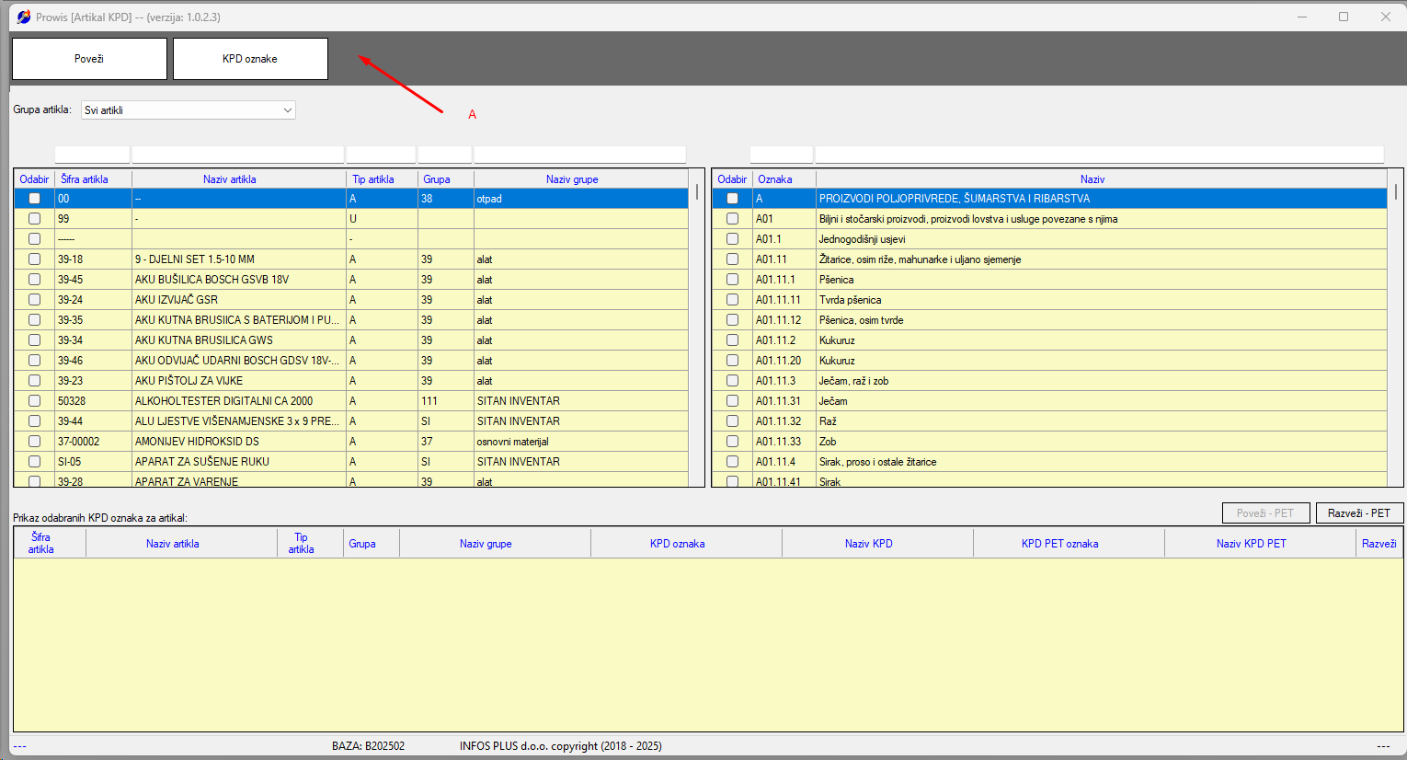Image resolution: width=1407 pixels, height=760 pixels.
Task: Sort by Šifra artikla column header
Action: tap(85, 179)
